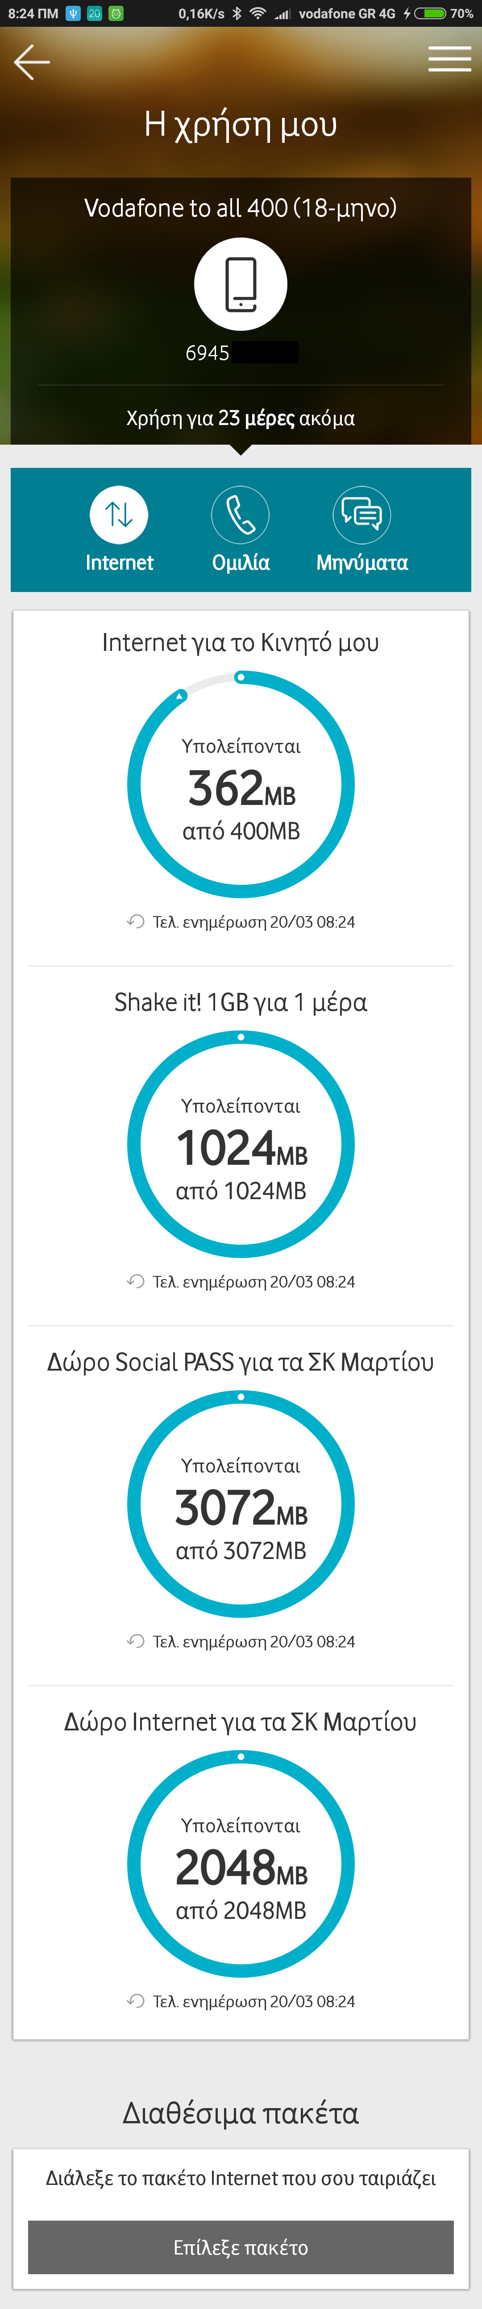Refresh Δώρο Internet update icon

136,2001
